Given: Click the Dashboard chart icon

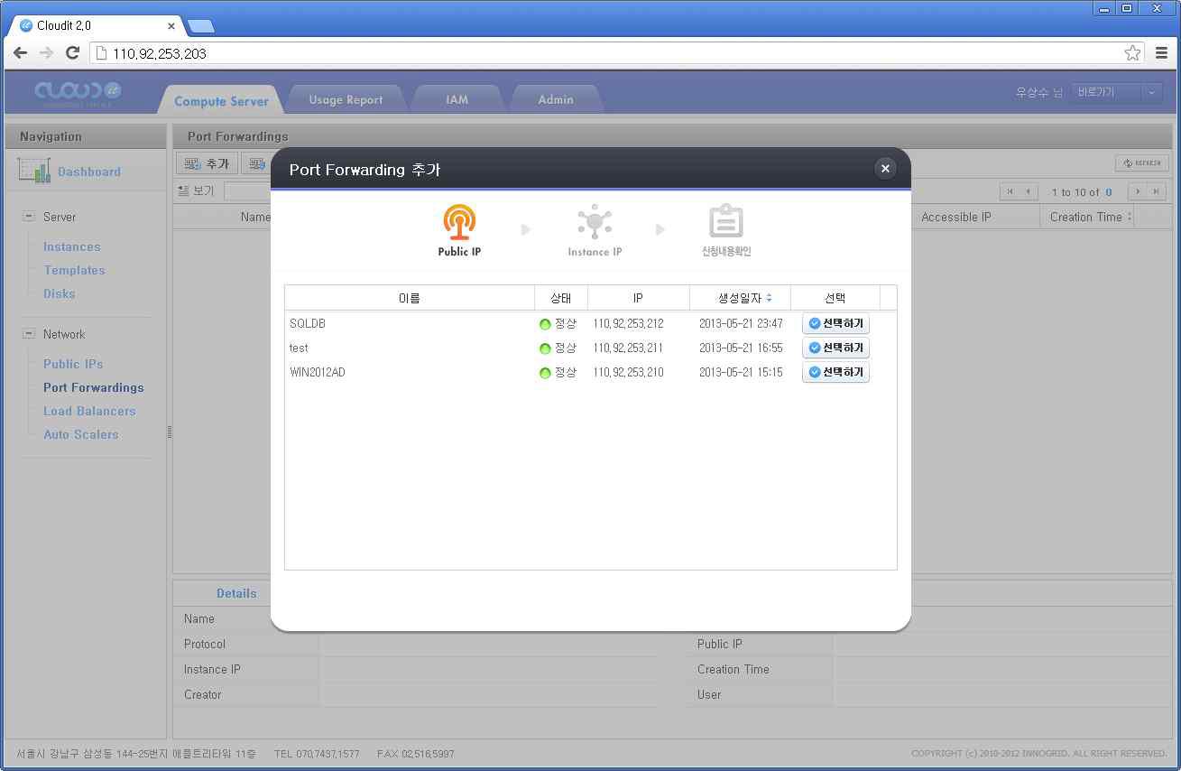Looking at the screenshot, I should tap(34, 170).
